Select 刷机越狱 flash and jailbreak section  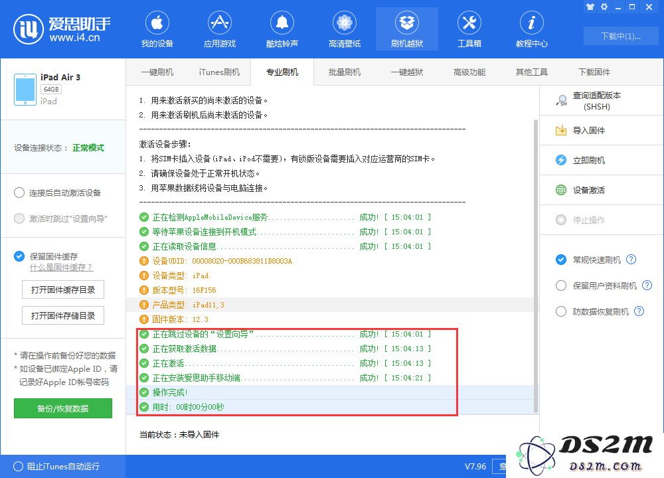click(x=407, y=30)
